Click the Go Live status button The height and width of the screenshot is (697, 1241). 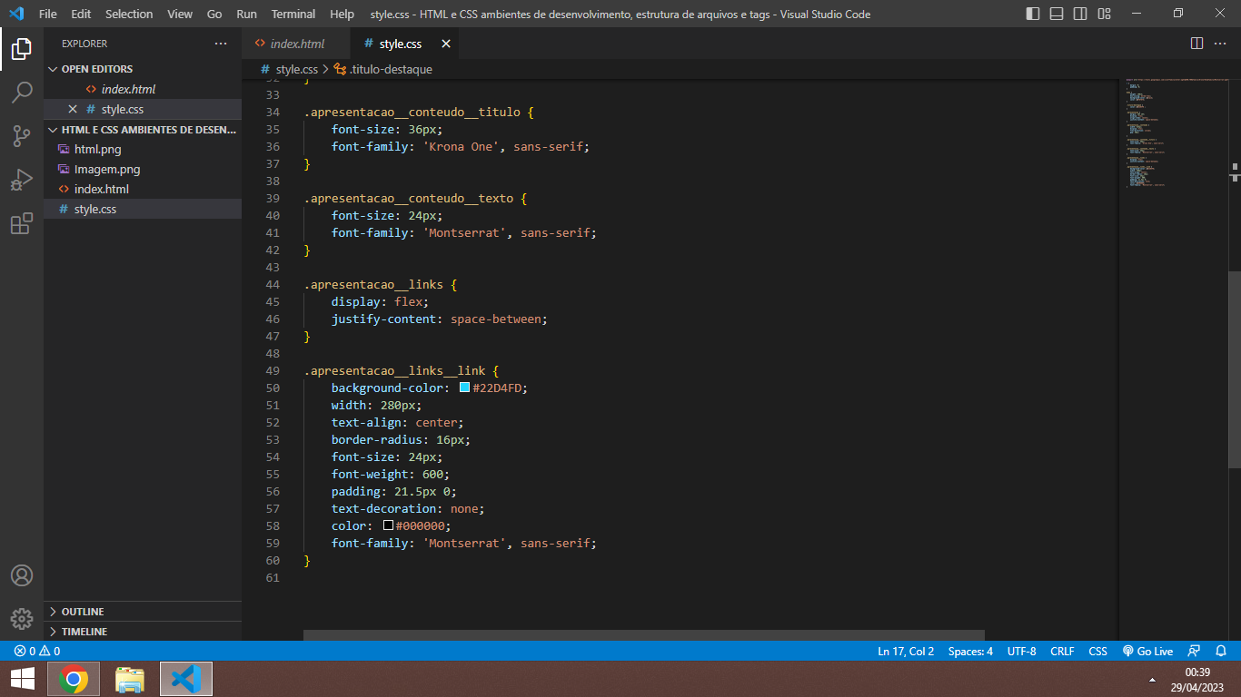[1147, 651]
